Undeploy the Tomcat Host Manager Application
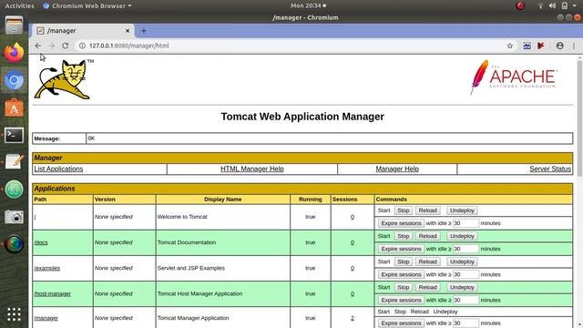The width and height of the screenshot is (583, 328). (x=462, y=288)
